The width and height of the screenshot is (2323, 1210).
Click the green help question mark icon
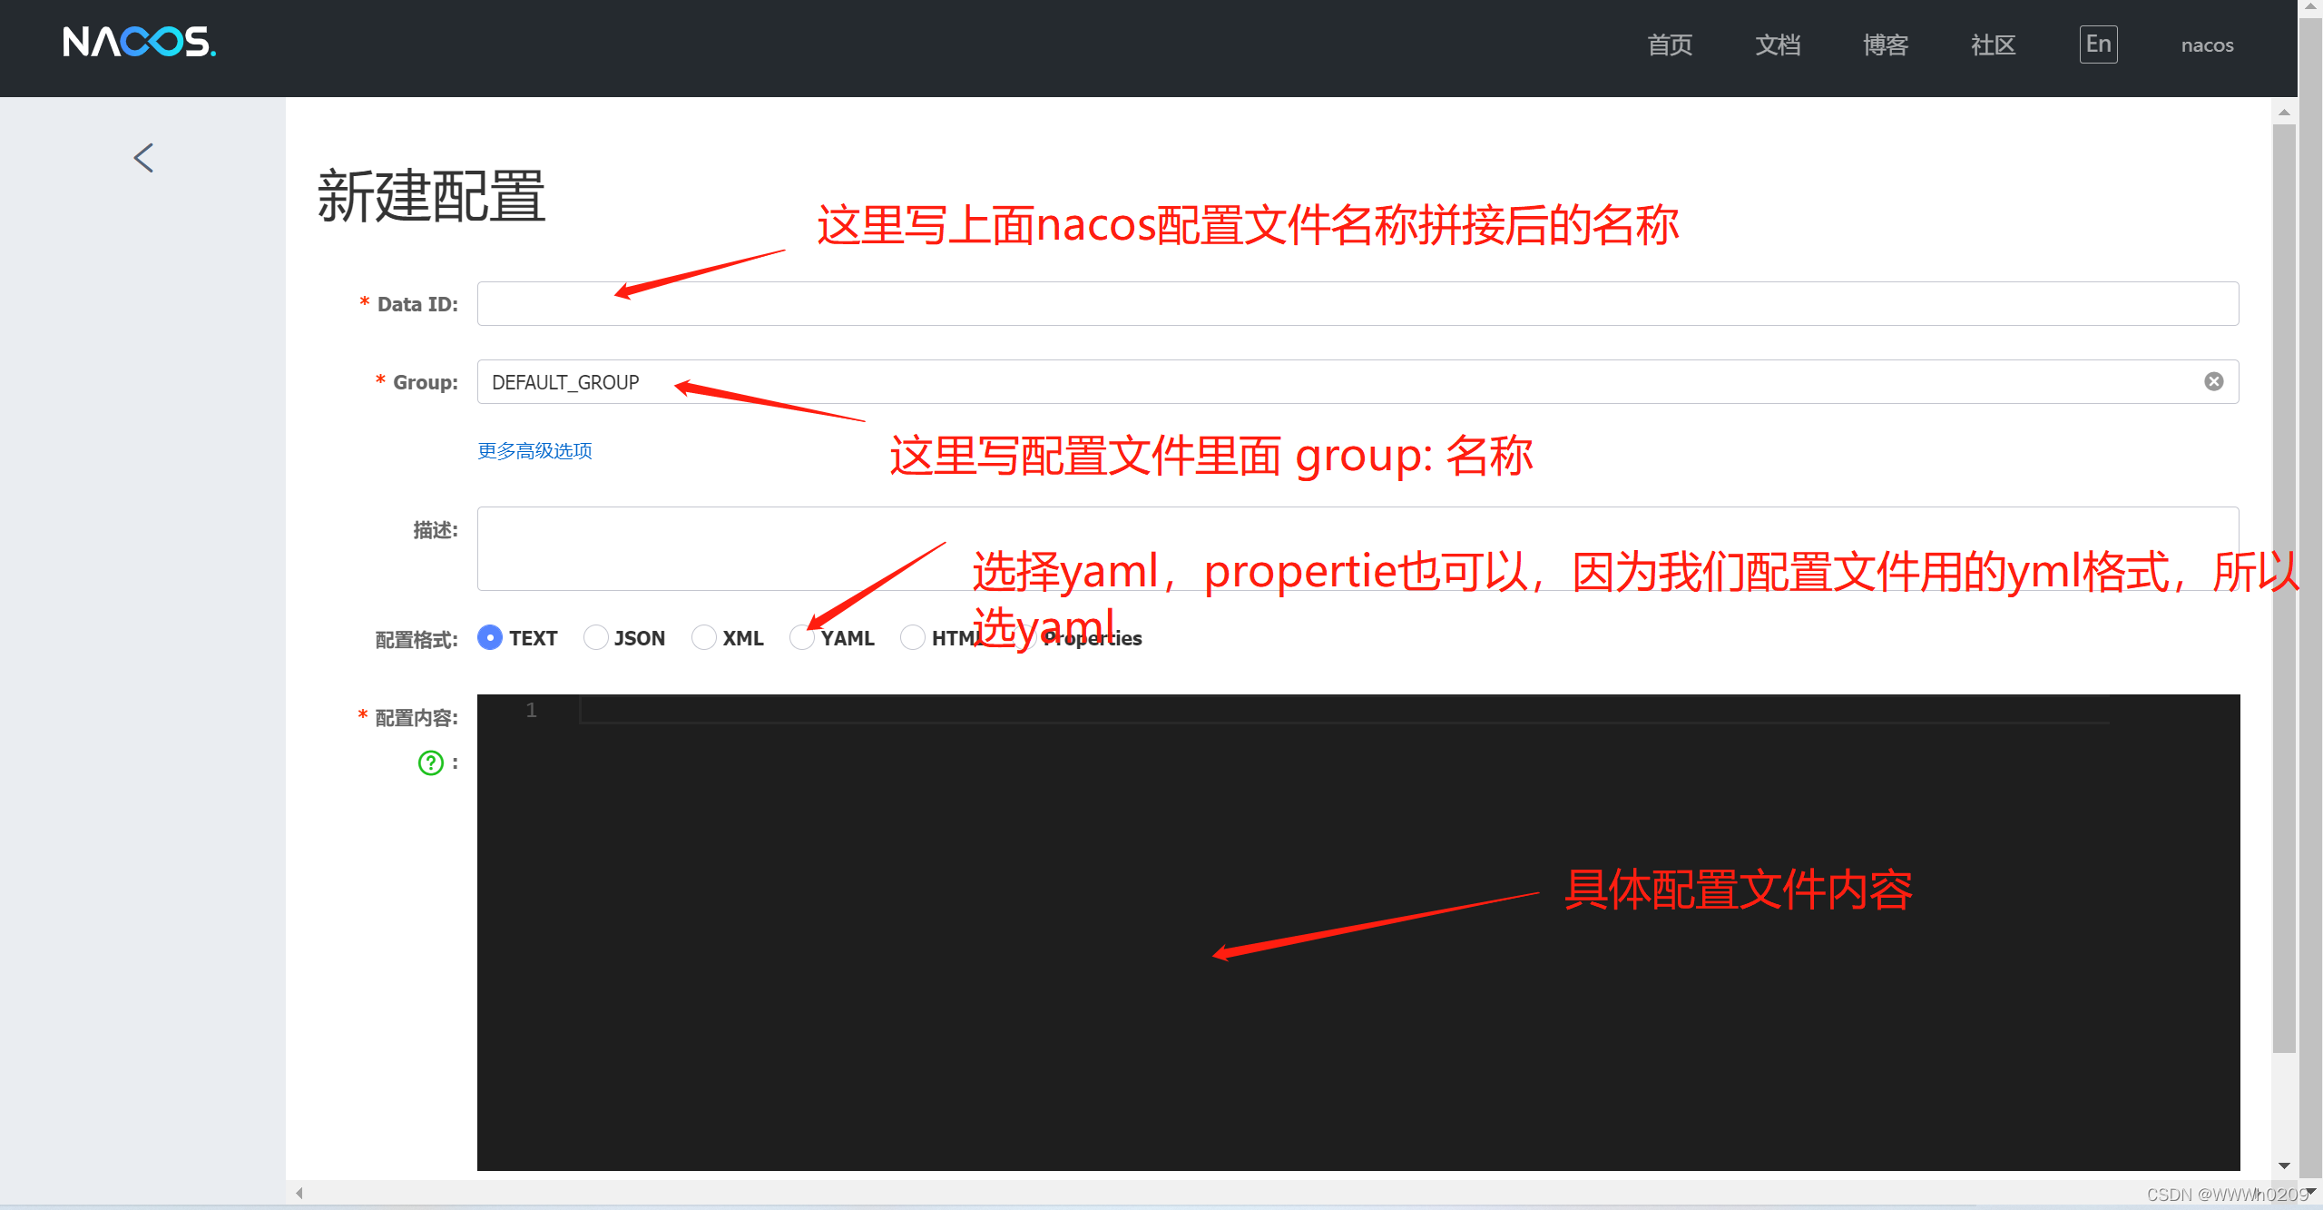click(x=430, y=762)
